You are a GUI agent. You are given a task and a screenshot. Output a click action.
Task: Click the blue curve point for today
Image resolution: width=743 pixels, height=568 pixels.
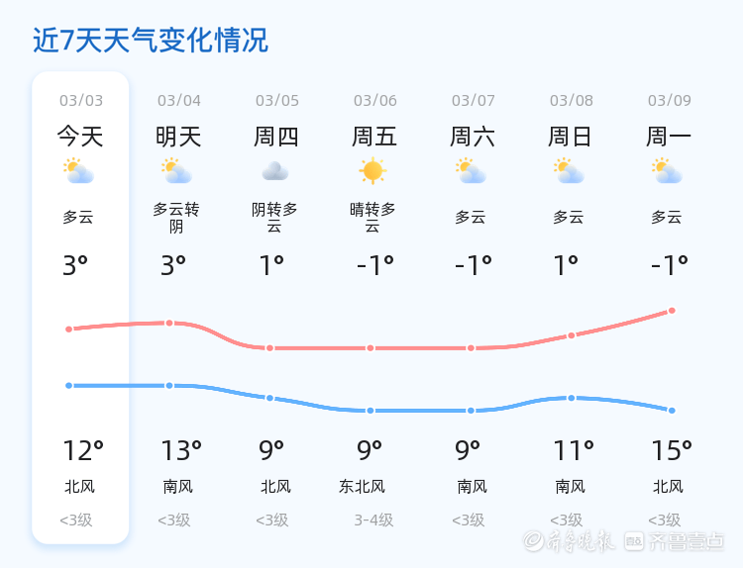pos(69,386)
